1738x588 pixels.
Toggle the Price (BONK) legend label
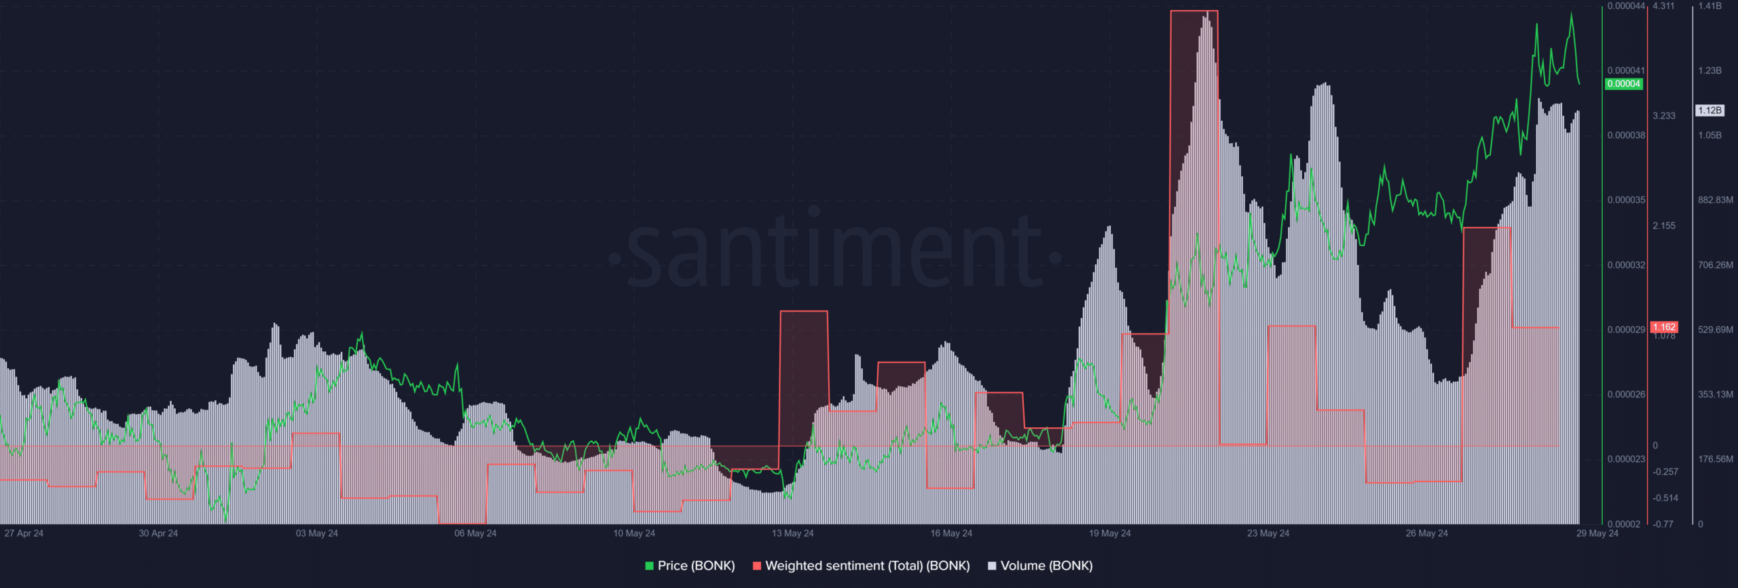coord(697,566)
